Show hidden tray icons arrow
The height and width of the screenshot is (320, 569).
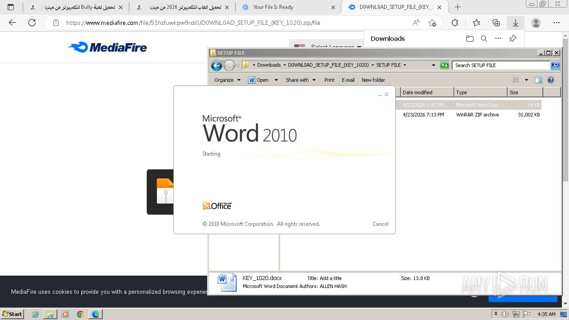coord(496,314)
